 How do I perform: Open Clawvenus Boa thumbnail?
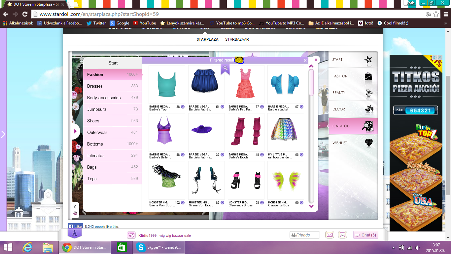coord(286,181)
